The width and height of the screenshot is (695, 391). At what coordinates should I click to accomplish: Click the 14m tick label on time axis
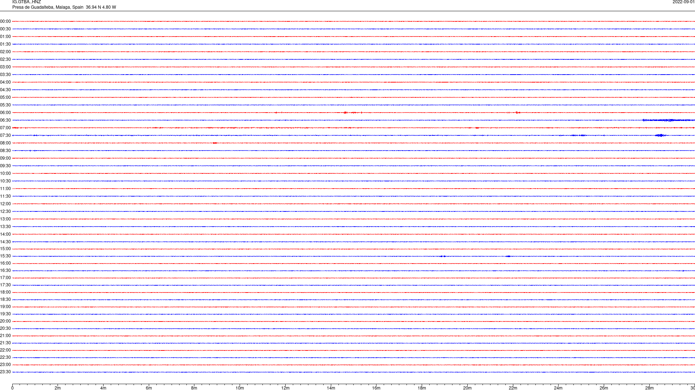(331, 388)
